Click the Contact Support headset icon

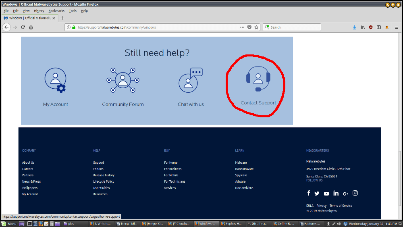tap(258, 79)
